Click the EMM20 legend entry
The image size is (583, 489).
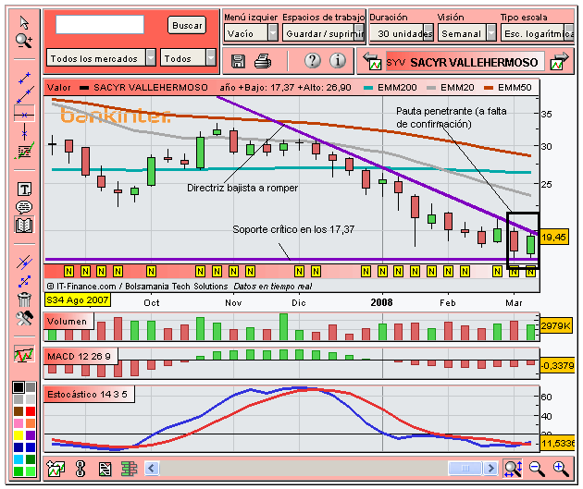tap(451, 88)
